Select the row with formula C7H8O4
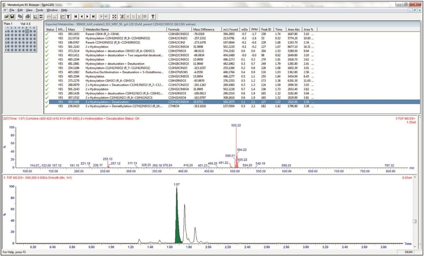 point(232,106)
